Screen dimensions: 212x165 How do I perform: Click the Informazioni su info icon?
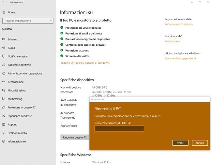tap(4, 141)
